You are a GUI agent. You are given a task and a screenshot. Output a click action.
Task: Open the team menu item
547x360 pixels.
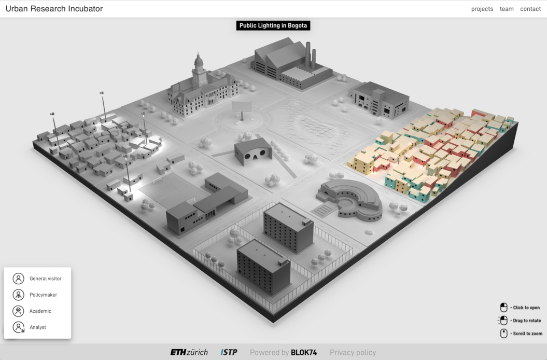507,9
